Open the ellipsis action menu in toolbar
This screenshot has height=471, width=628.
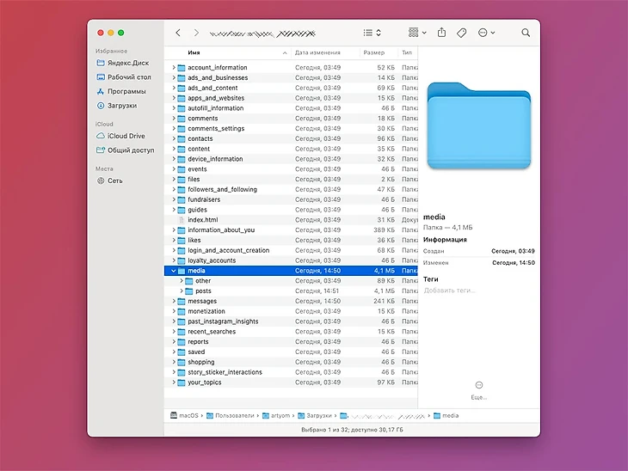coord(486,33)
